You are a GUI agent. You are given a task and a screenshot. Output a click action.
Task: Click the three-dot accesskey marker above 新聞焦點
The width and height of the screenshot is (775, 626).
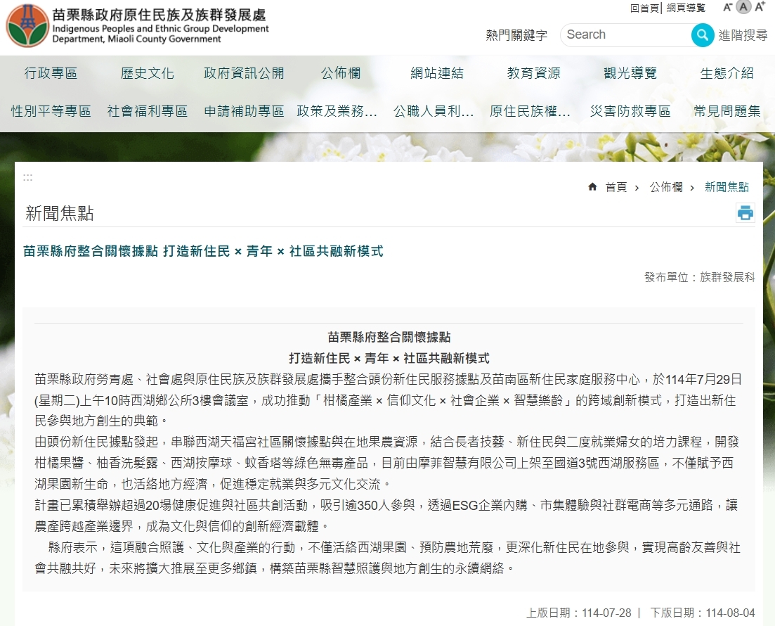27,177
